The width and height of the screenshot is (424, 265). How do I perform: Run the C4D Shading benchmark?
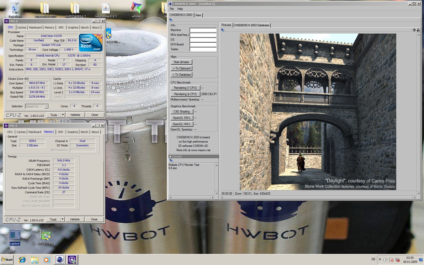[x=182, y=112]
